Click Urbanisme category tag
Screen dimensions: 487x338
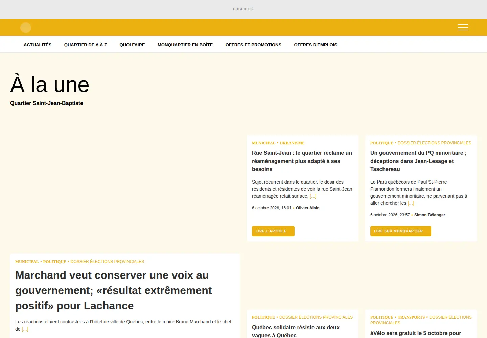tap(292, 143)
